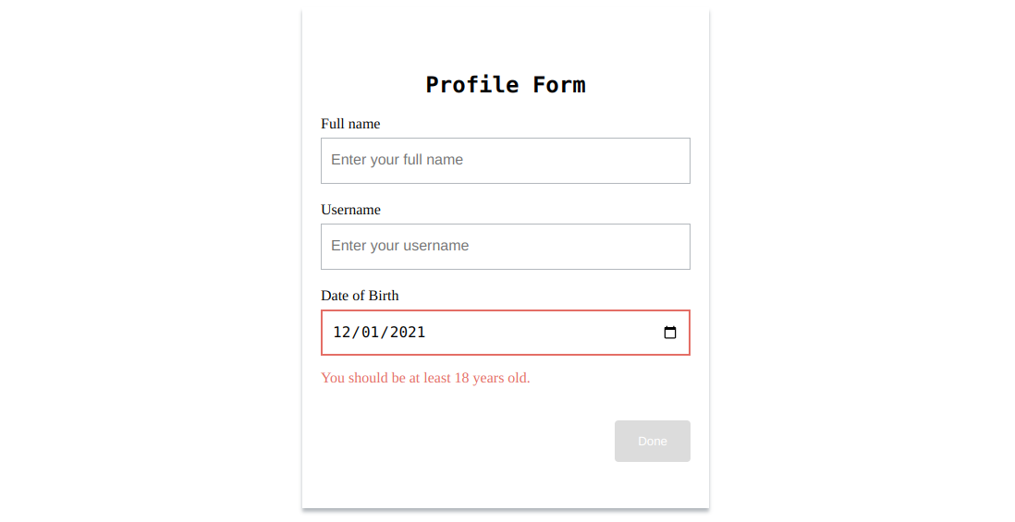Screen dimensions: 1015x522
Task: Click empty space inside the Date of Birth field
Action: coord(544,333)
